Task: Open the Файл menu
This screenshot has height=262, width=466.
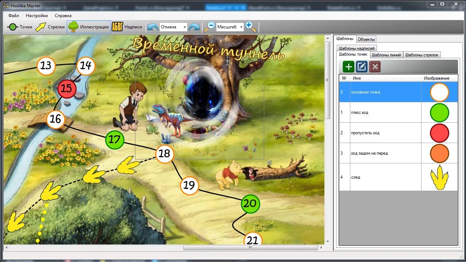Action: (14, 16)
